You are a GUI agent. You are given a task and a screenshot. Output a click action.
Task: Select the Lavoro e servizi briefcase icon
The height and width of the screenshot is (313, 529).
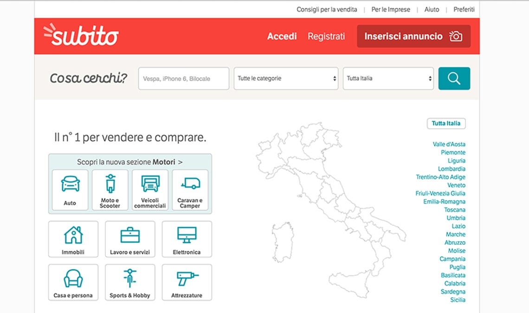tap(130, 235)
